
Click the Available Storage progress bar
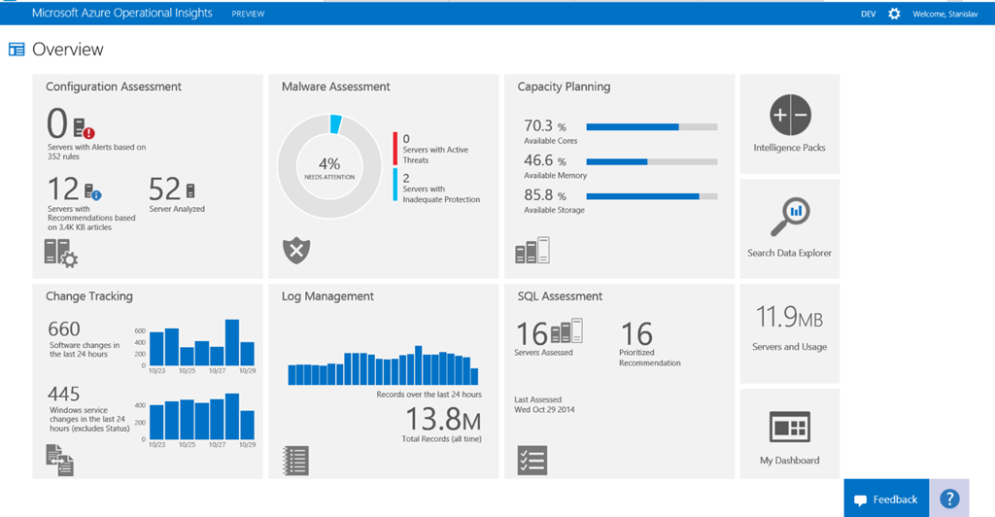click(x=652, y=196)
